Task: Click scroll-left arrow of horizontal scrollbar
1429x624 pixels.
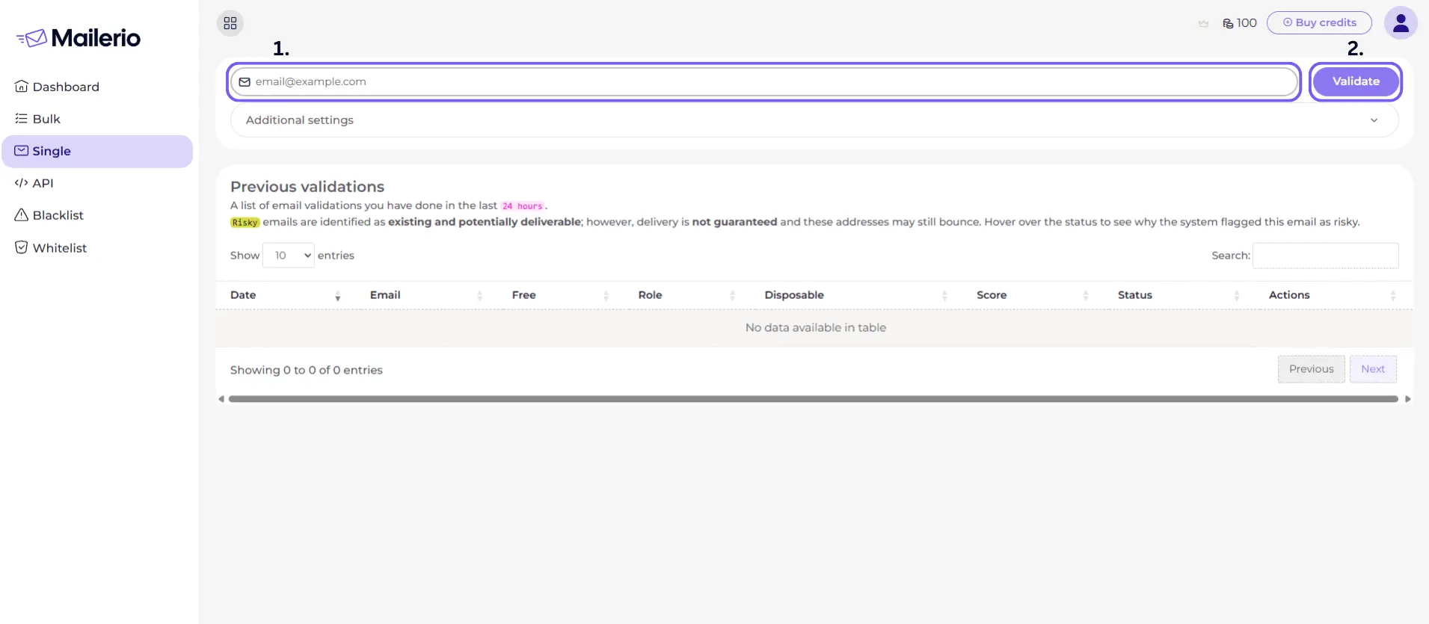Action: point(221,399)
